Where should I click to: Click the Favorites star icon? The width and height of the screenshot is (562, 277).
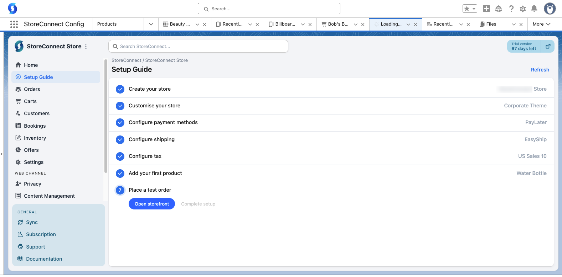(x=467, y=9)
